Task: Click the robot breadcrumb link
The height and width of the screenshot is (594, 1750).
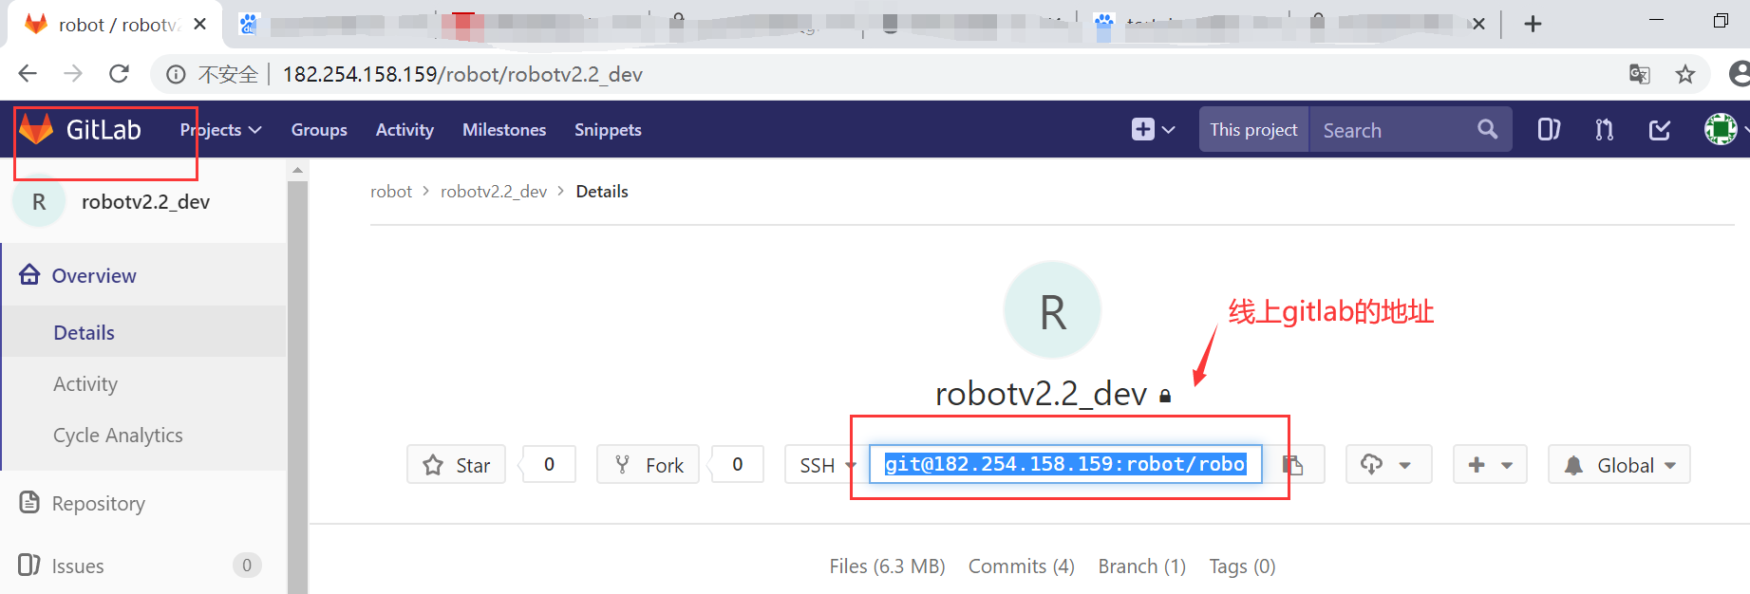Action: pos(391,192)
